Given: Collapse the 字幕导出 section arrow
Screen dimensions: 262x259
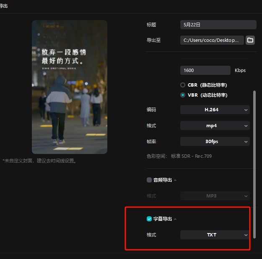Looking at the screenshot, I should (x=175, y=219).
